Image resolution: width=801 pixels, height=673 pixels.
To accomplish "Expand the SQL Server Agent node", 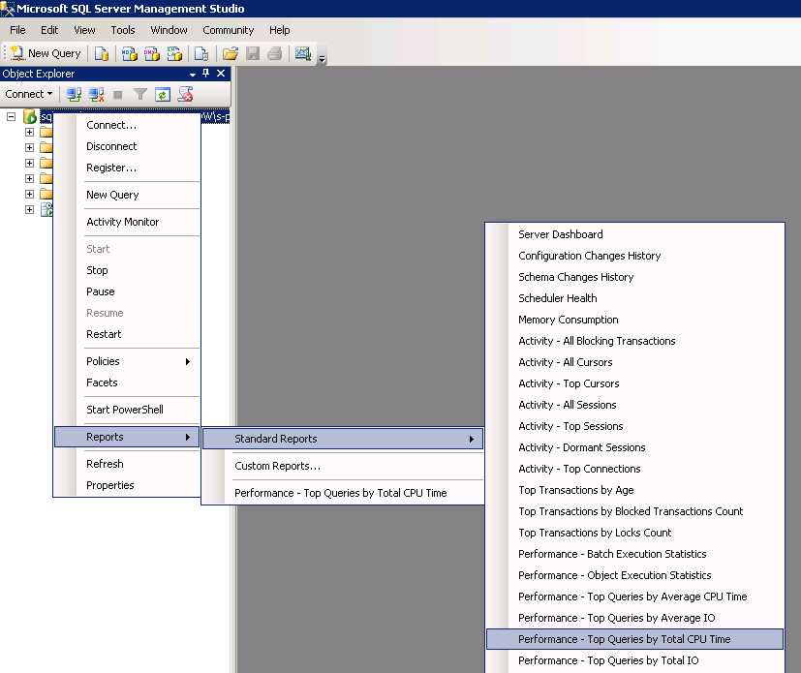I will 30,209.
